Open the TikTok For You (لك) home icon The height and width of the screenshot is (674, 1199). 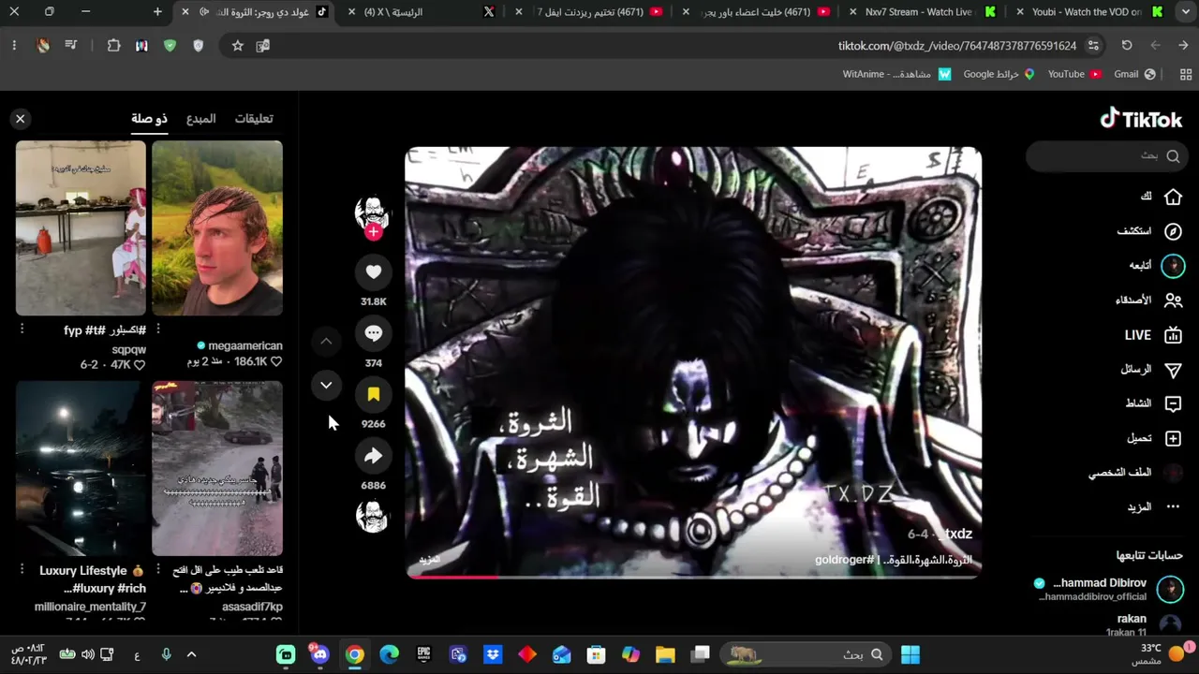[1173, 197]
